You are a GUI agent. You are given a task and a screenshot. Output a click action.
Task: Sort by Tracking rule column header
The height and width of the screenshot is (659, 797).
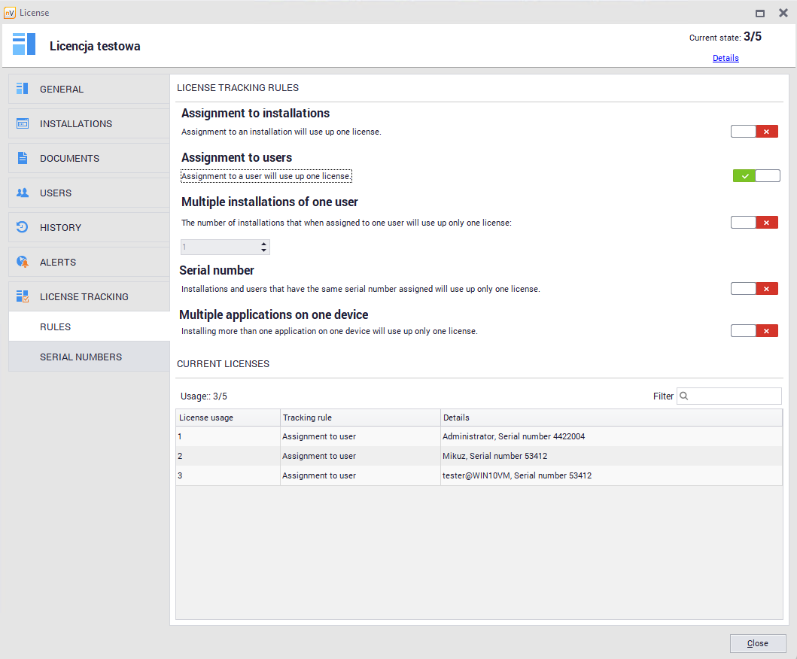360,418
